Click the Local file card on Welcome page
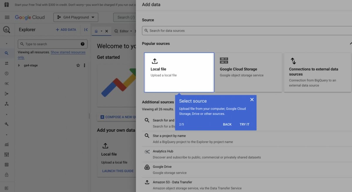 pos(116,158)
